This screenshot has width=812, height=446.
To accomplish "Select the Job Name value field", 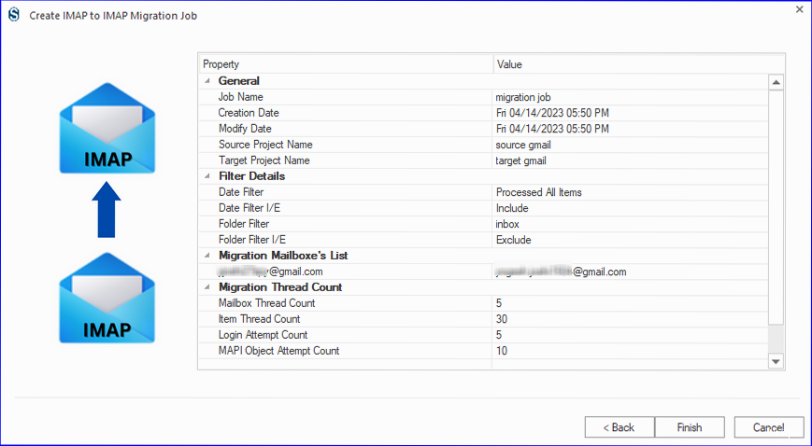I will click(x=631, y=97).
